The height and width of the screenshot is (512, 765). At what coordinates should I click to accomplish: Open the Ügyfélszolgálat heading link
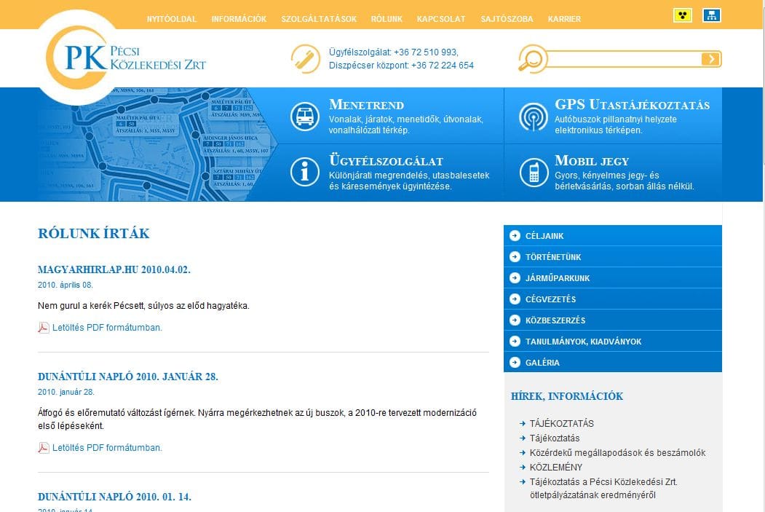386,160
